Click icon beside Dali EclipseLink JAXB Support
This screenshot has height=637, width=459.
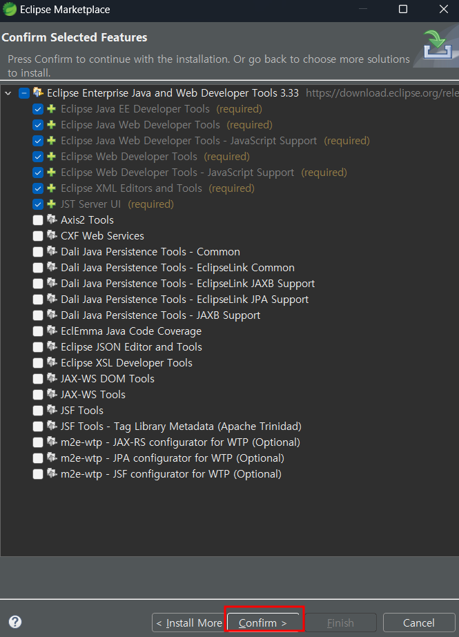click(52, 283)
